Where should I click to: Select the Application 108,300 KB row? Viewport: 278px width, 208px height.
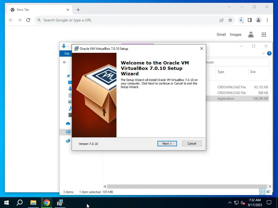pos(238,99)
